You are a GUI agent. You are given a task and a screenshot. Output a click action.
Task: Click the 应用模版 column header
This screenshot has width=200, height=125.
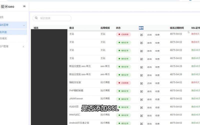click(105, 28)
